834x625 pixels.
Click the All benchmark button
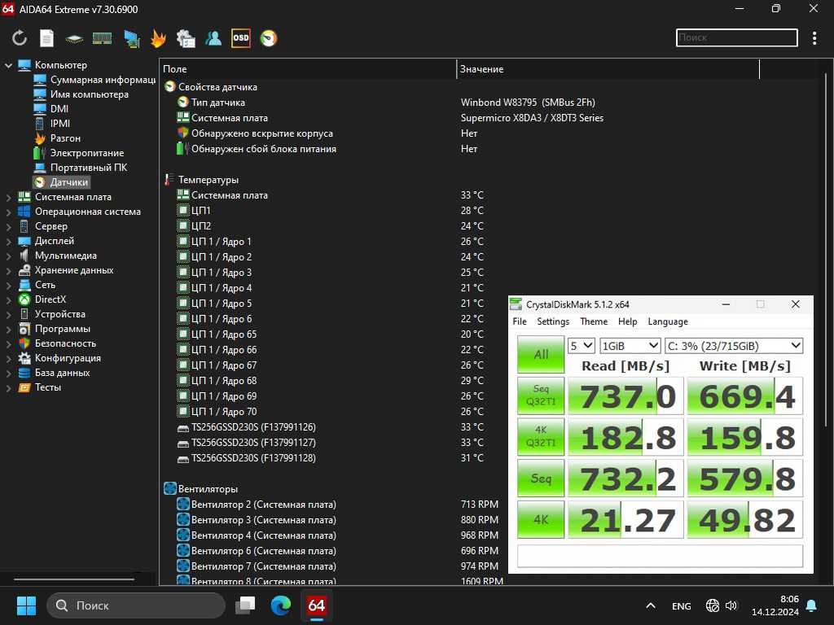pyautogui.click(x=541, y=355)
